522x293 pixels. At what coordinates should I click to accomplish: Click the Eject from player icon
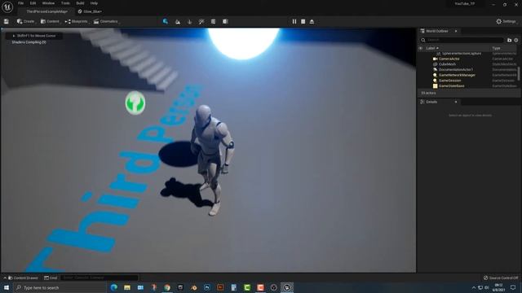pos(312,21)
